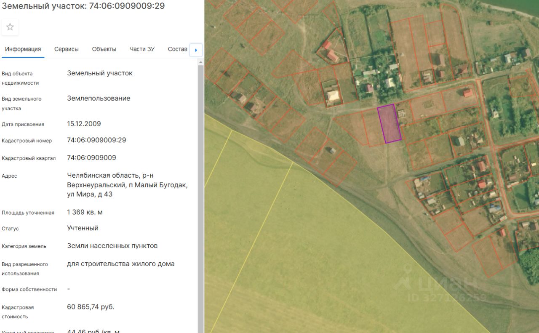Click the date value 15.12.2009
This screenshot has height=333, width=539.
tap(84, 124)
